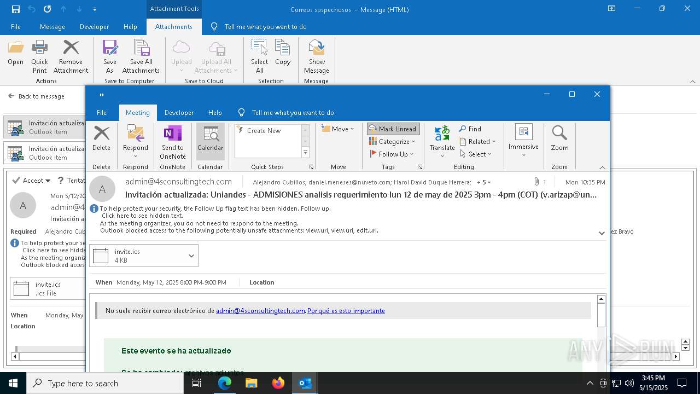The height and width of the screenshot is (394, 700).
Task: Open the Tags group dialog launcher
Action: [x=420, y=167]
